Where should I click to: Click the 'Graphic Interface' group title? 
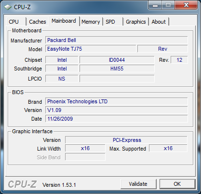point(32,131)
